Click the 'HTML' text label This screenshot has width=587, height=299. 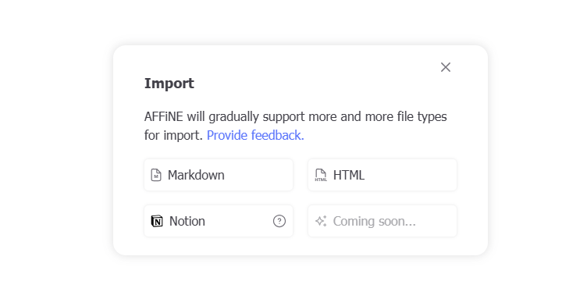[348, 175]
